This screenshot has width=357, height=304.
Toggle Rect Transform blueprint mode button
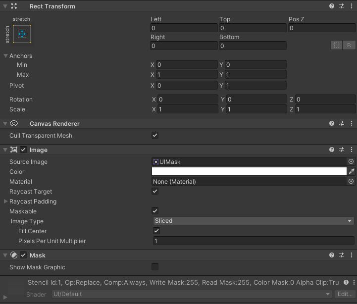337,45
